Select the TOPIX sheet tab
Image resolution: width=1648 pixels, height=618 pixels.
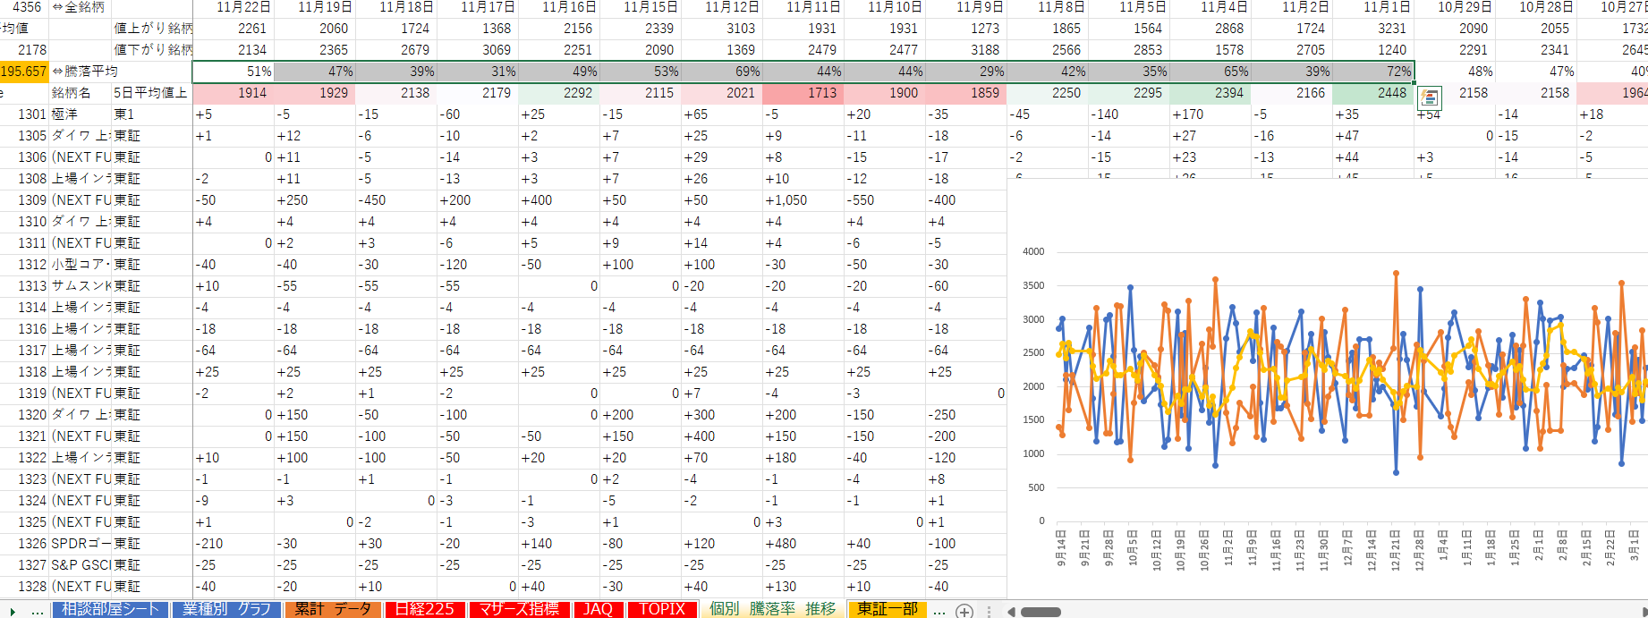[662, 609]
